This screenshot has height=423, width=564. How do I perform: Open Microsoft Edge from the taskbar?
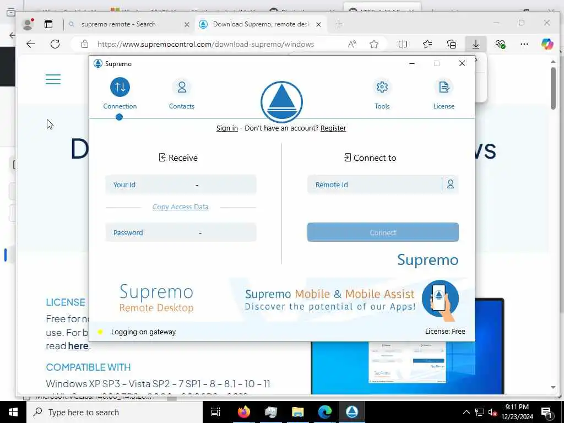[325, 412]
